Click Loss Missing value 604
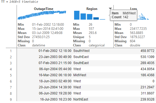The image size is (156, 103). (132, 41)
